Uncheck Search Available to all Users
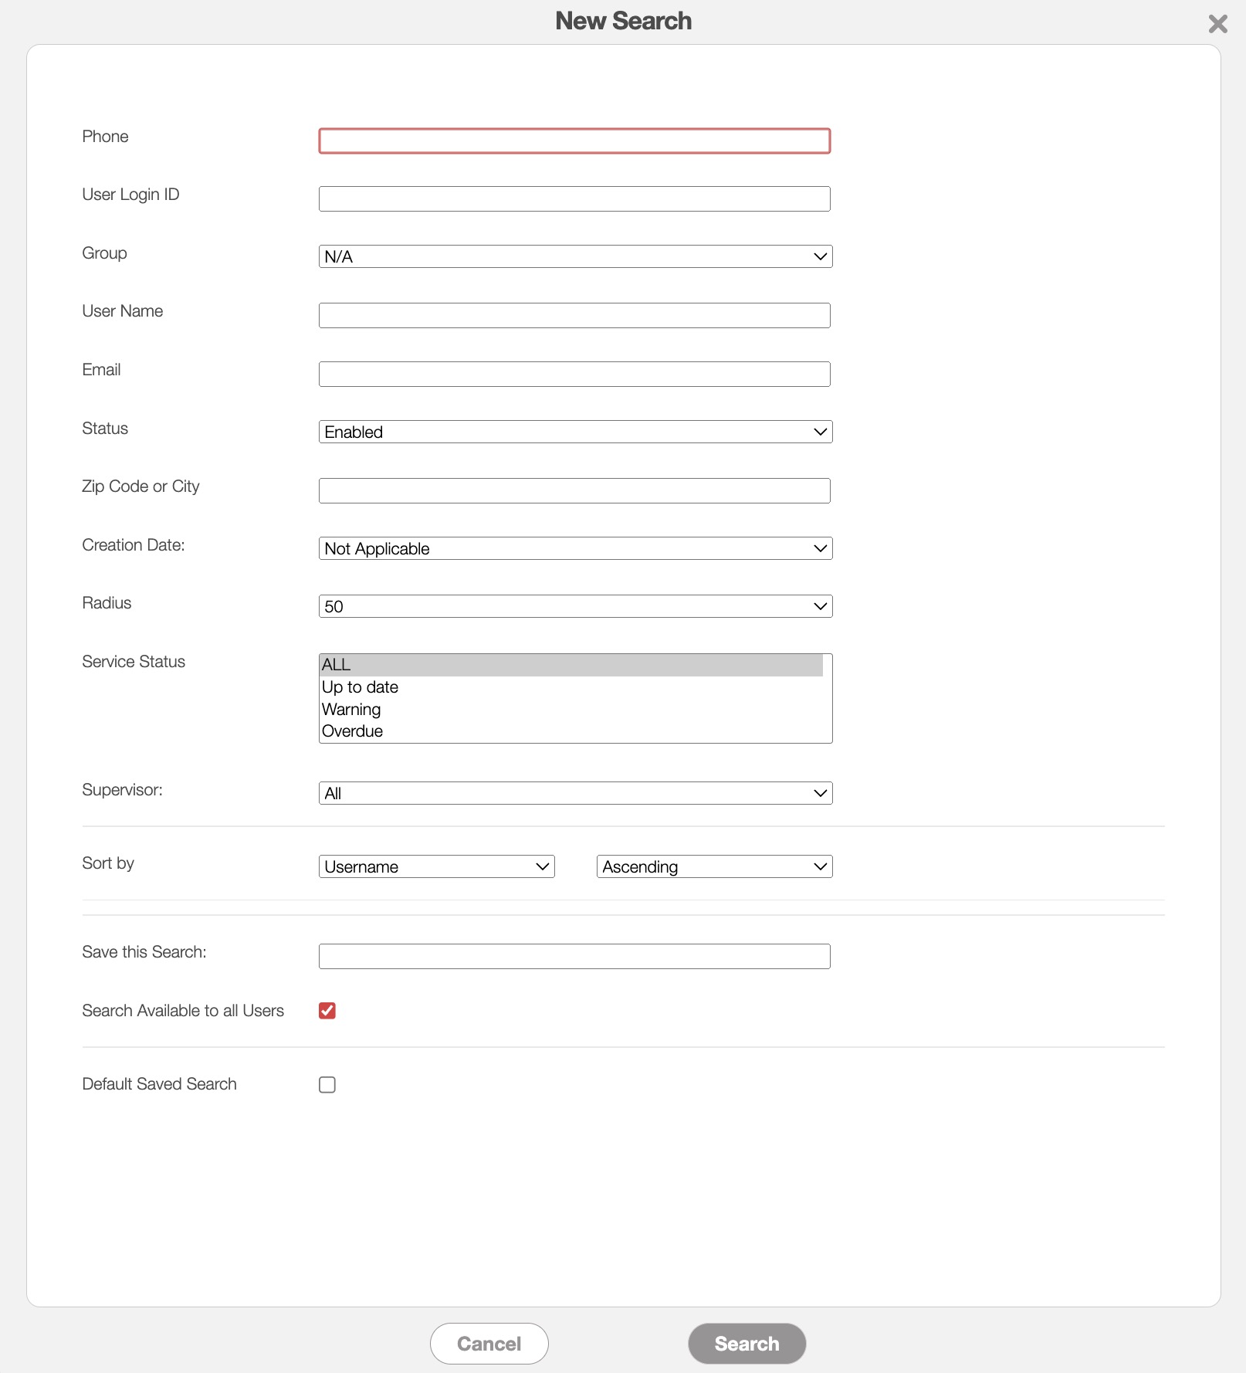 click(x=327, y=1011)
